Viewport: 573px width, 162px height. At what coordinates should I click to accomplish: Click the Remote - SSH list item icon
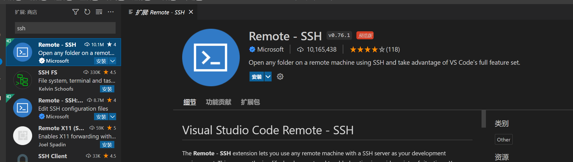23,52
